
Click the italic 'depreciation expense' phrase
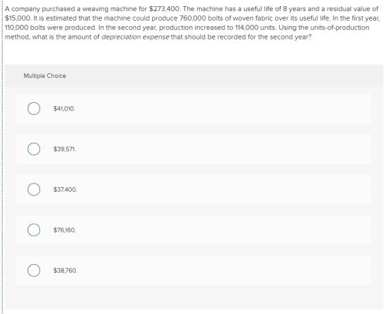[135, 37]
